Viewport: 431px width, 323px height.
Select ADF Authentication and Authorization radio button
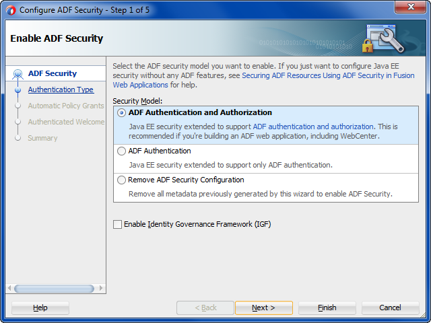121,113
